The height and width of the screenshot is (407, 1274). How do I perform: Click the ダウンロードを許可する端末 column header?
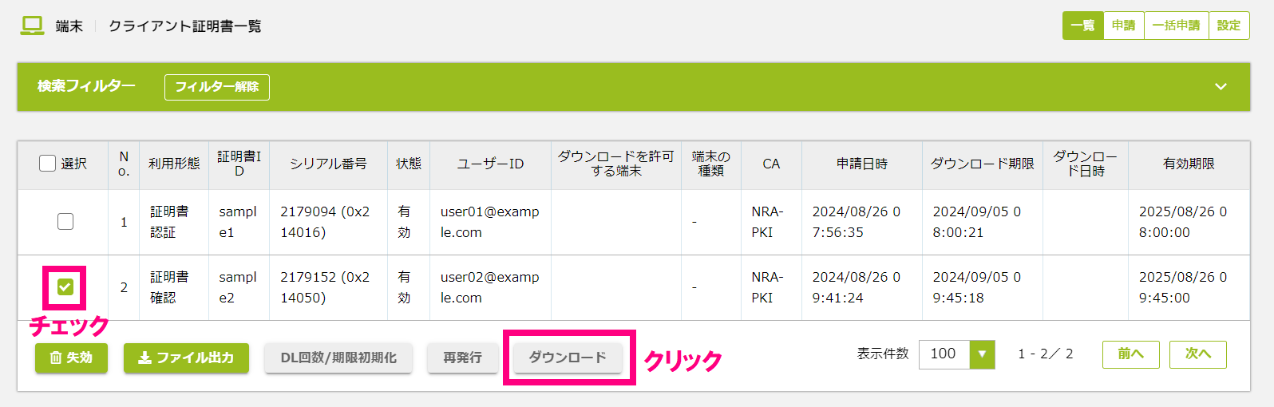click(616, 164)
